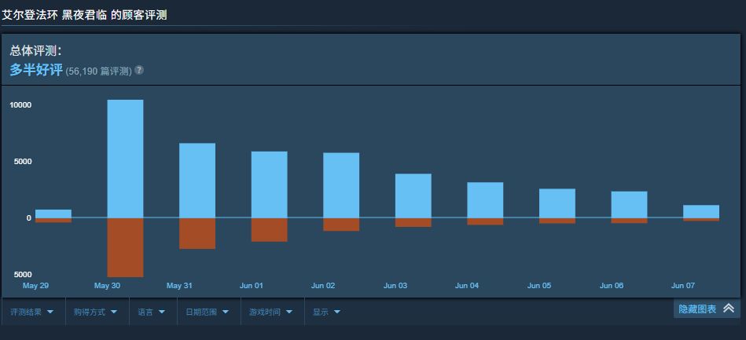Open the 购得方式 dropdown filter
The width and height of the screenshot is (746, 340).
click(97, 312)
